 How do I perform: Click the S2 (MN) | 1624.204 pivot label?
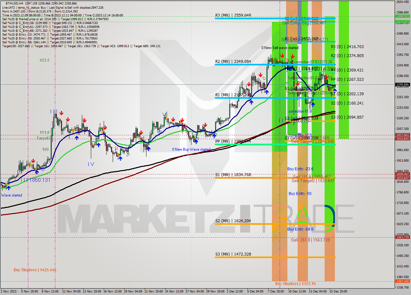[233, 221]
